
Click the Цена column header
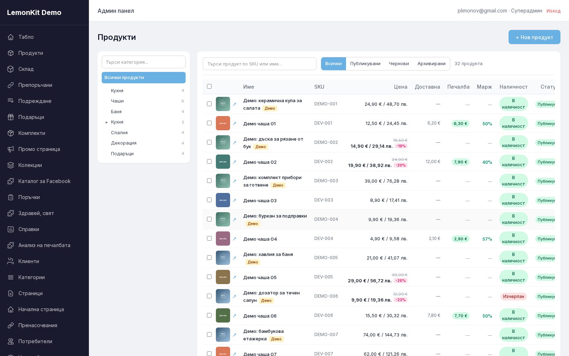tap(400, 87)
